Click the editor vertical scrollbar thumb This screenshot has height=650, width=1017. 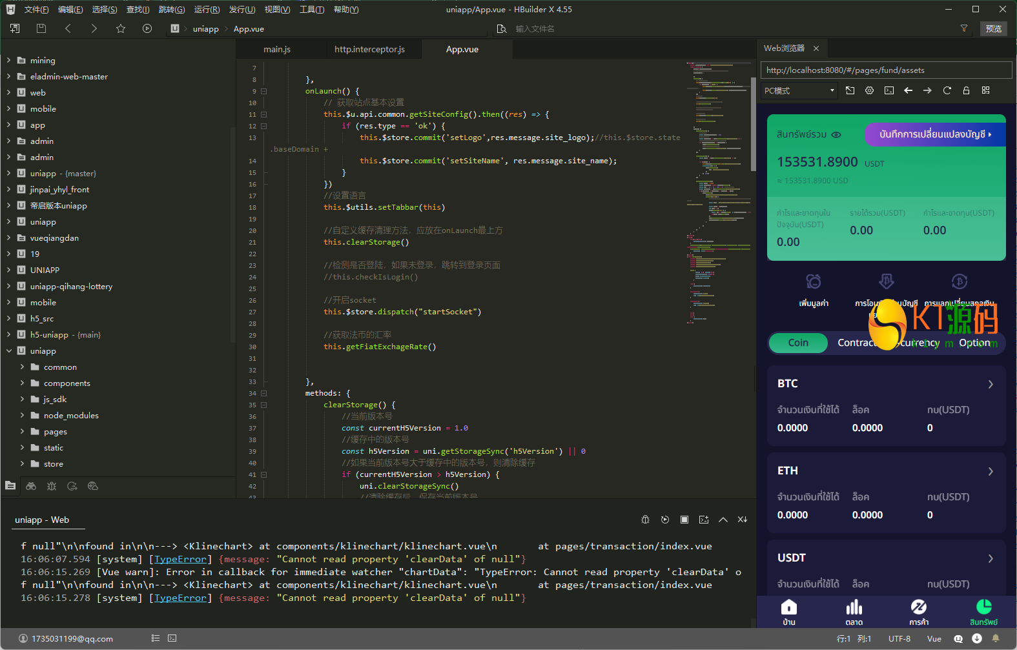point(753,123)
